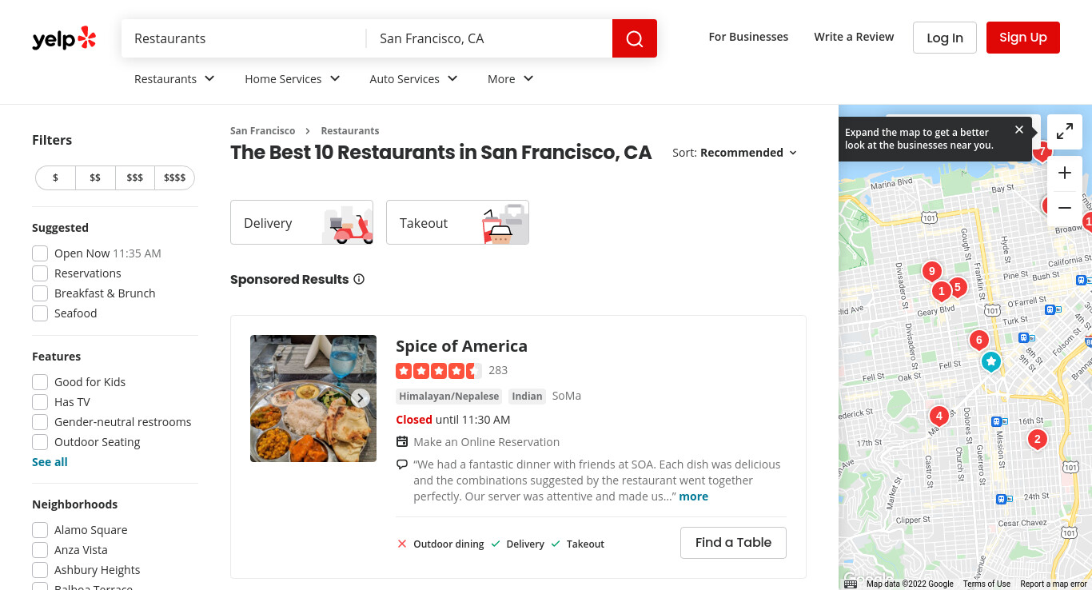The height and width of the screenshot is (590, 1092).
Task: Open the Home Services dropdown
Action: 293,79
